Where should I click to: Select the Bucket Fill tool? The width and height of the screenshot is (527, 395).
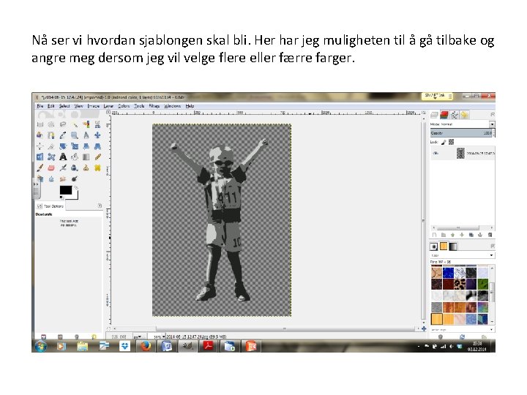tap(75, 157)
